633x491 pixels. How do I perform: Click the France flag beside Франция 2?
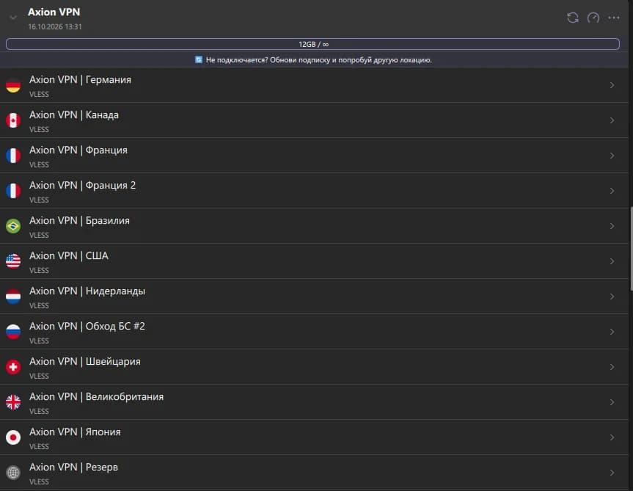point(13,191)
